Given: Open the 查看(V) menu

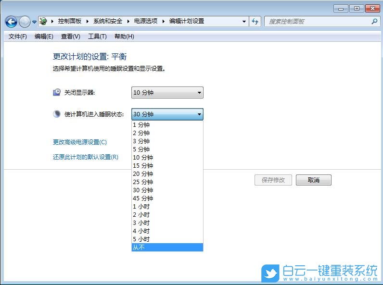Looking at the screenshot, I should pos(71,37).
